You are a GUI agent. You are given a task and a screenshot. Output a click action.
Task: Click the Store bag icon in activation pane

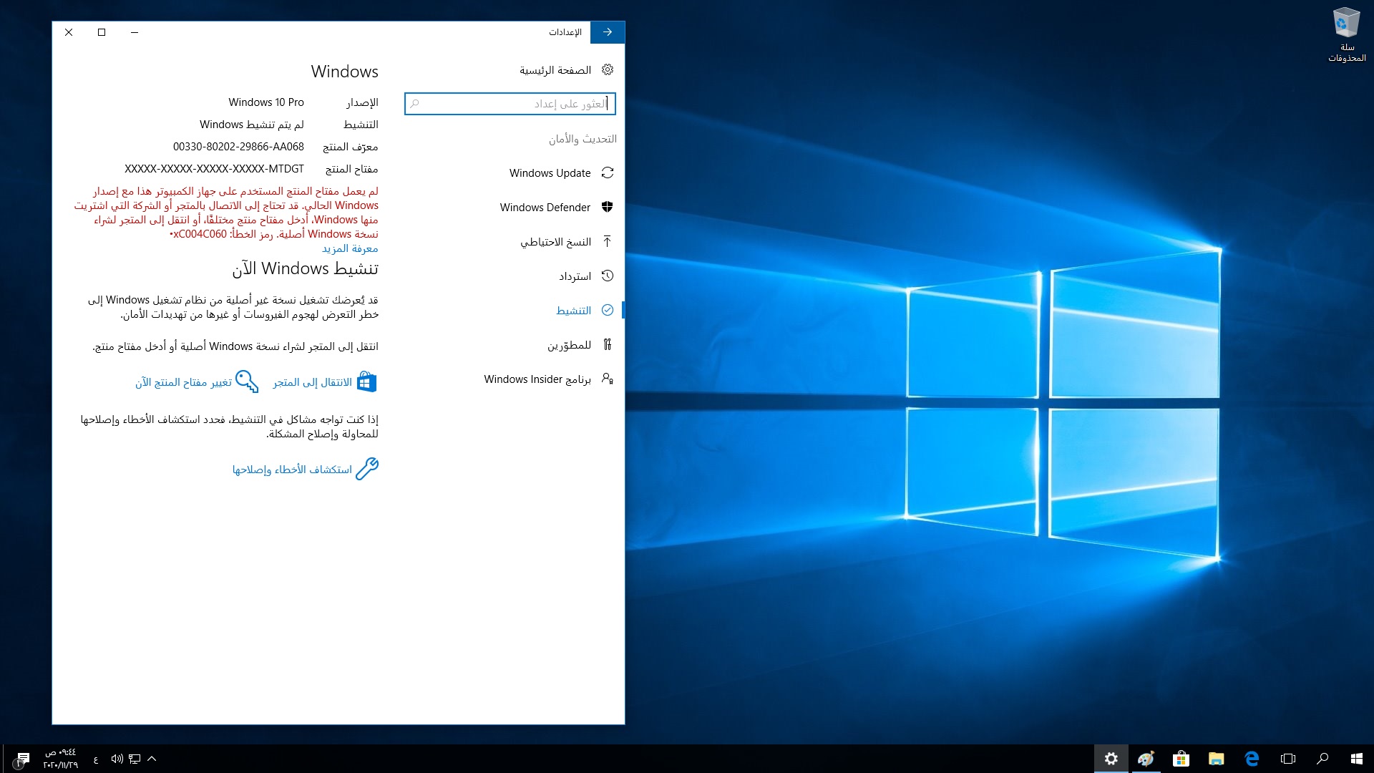click(366, 382)
